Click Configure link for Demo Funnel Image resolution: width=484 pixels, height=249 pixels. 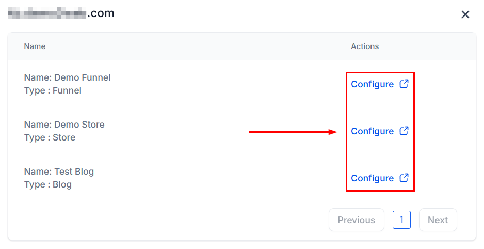(372, 84)
